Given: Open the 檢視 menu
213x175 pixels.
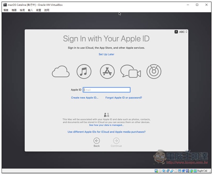Looking at the screenshot, I should tap(22, 10).
